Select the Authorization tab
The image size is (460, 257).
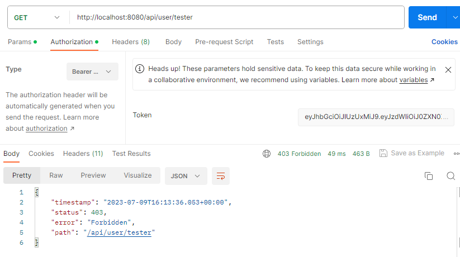click(74, 42)
